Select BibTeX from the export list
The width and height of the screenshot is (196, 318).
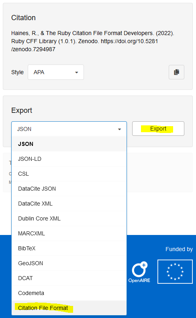pyautogui.click(x=69, y=248)
